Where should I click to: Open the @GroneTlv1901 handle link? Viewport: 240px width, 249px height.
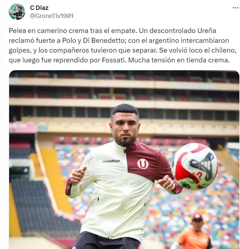click(52, 16)
